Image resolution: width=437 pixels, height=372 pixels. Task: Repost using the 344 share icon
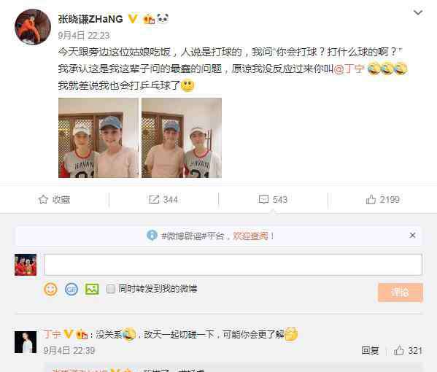coord(163,200)
